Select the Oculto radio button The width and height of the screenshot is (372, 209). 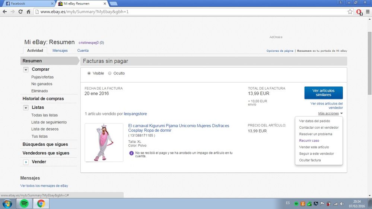[109, 74]
